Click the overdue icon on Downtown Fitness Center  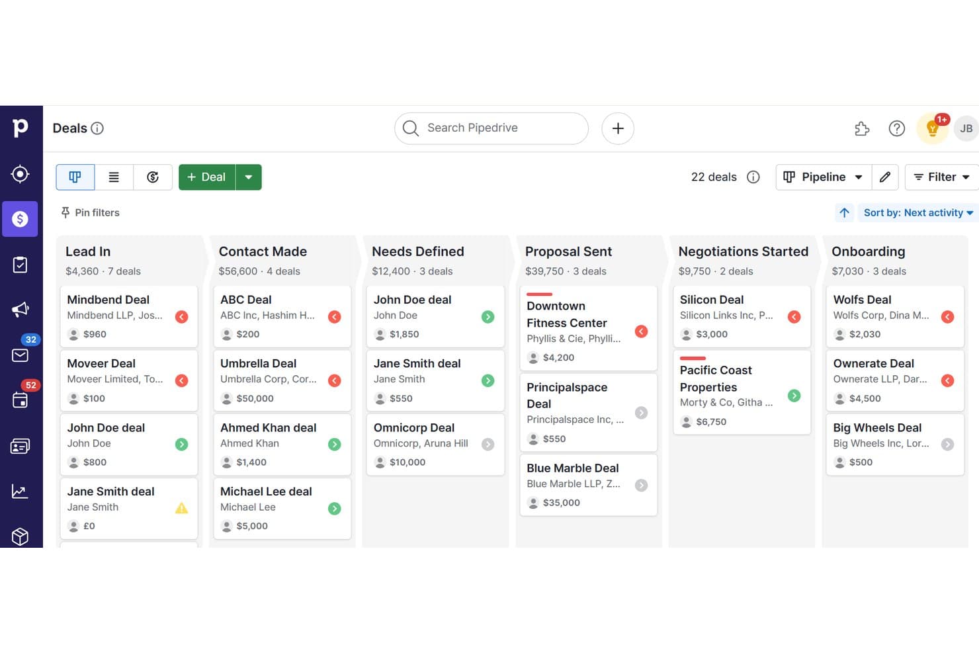click(641, 331)
